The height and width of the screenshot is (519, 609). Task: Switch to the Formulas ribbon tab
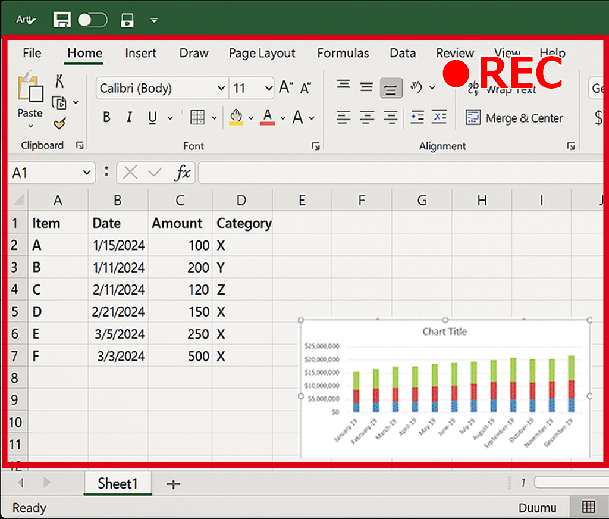(x=343, y=53)
